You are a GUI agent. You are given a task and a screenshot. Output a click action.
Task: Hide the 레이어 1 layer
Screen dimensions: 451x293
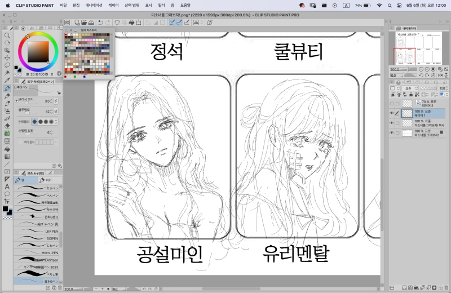392,113
